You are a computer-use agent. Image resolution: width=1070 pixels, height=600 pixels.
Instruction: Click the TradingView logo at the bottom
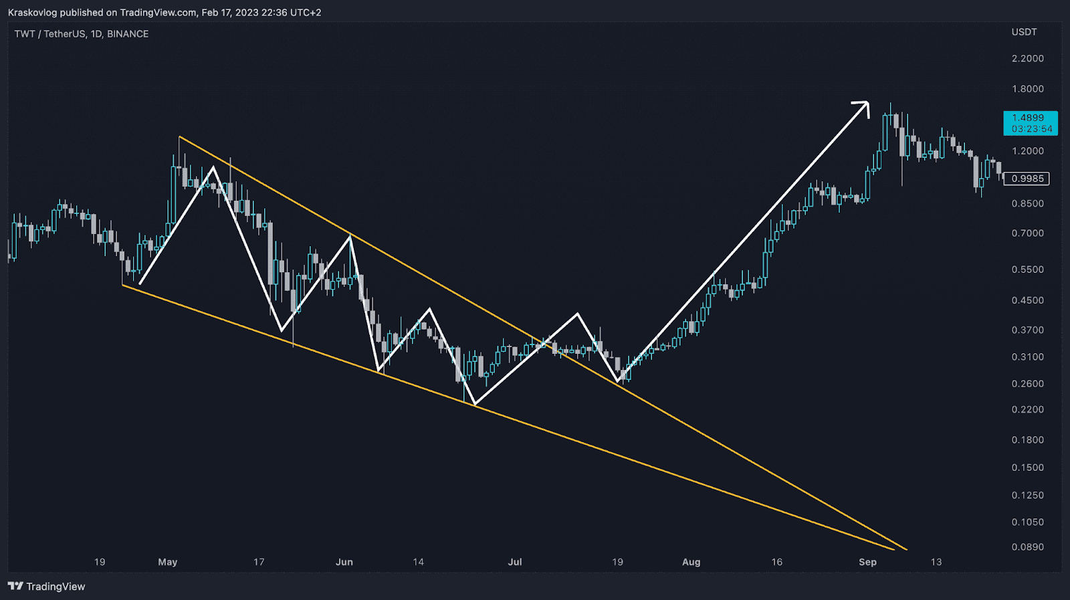47,587
